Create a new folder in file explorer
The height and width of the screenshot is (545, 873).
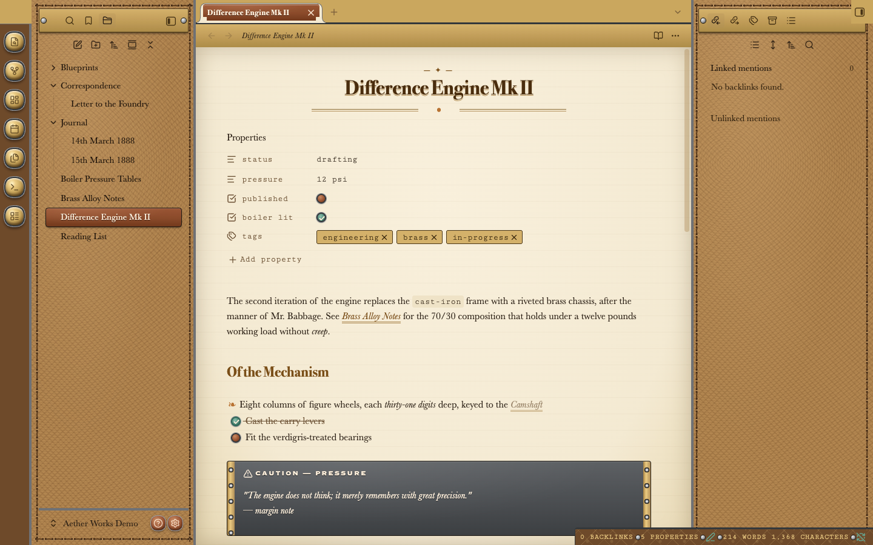click(x=96, y=45)
